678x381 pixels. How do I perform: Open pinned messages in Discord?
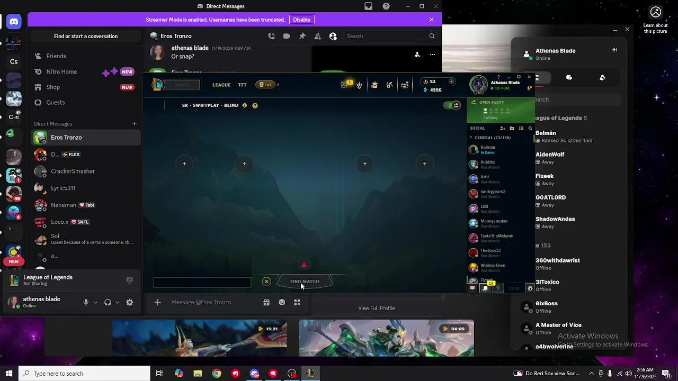pos(302,36)
